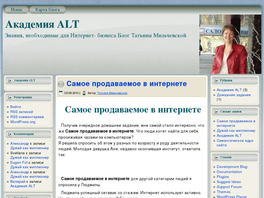Click the round bullet icon by post title
264x198 pixels.
(x=61, y=84)
